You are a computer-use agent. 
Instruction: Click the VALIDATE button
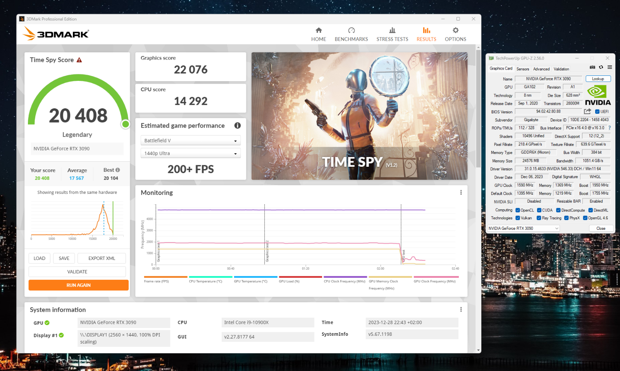(77, 272)
